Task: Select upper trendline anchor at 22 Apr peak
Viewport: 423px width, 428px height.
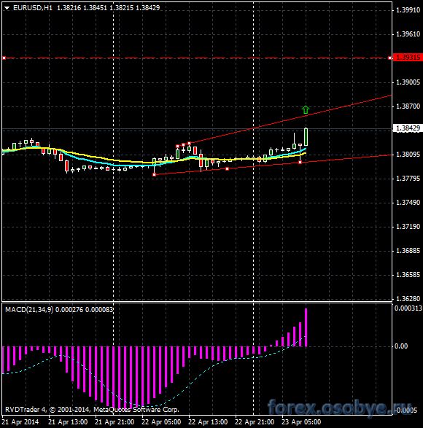Action: pos(189,143)
